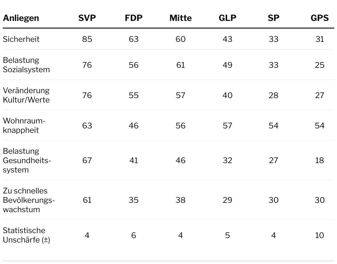The image size is (337, 264).
Task: Click Mitte value 61 for Belastung Sozialsystem
Action: (x=180, y=65)
